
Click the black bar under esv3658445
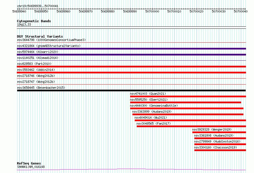click(x=131, y=90)
